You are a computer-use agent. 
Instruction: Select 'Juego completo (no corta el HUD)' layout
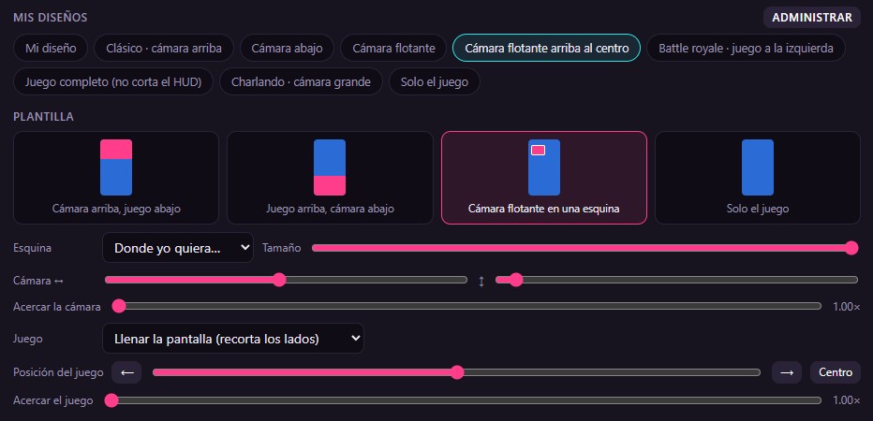tap(113, 81)
